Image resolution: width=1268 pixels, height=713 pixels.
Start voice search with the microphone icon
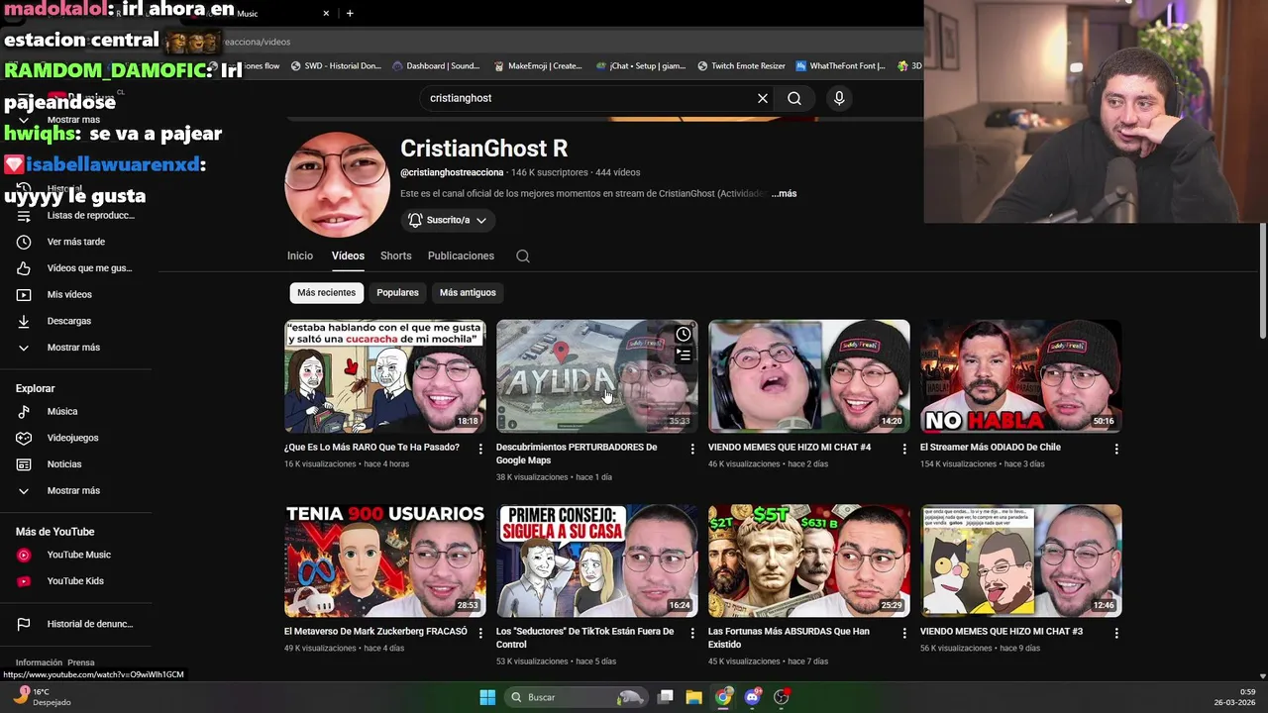coord(839,98)
